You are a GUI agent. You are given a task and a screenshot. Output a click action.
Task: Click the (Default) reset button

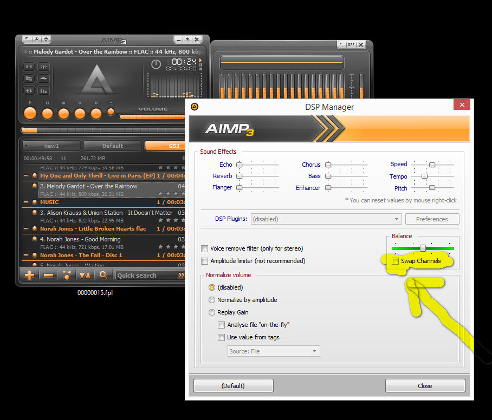233,386
